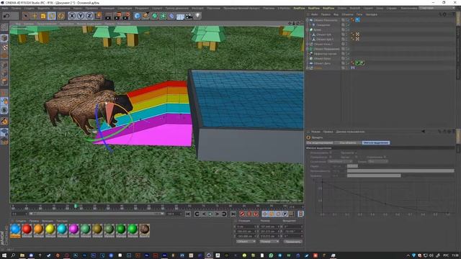The height and width of the screenshot is (259, 461).
Task: Expand the orange selected object at list bottom
Action: (308, 68)
